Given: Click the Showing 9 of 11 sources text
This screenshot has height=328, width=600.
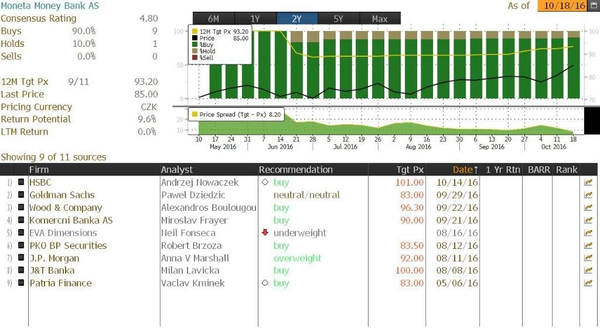Looking at the screenshot, I should click(x=53, y=157).
